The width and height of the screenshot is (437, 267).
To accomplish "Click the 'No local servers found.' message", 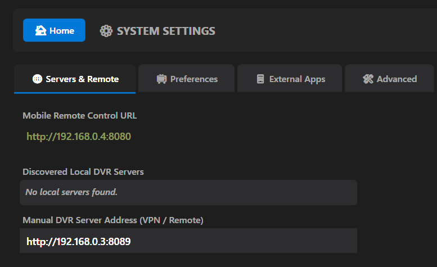I will click(x=71, y=192).
